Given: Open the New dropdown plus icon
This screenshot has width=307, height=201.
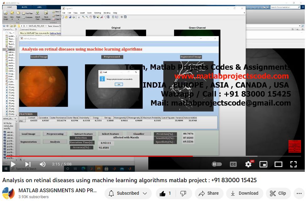Looking at the screenshot, I should tap(12, 15).
